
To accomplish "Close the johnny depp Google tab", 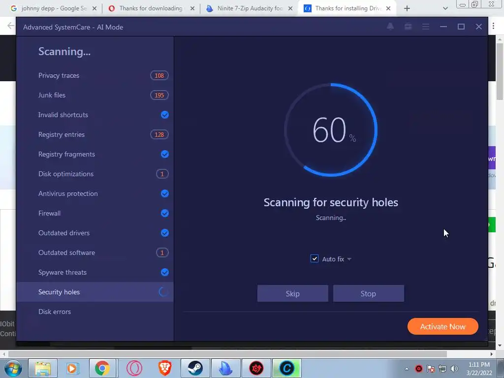I will pyautogui.click(x=94, y=9).
